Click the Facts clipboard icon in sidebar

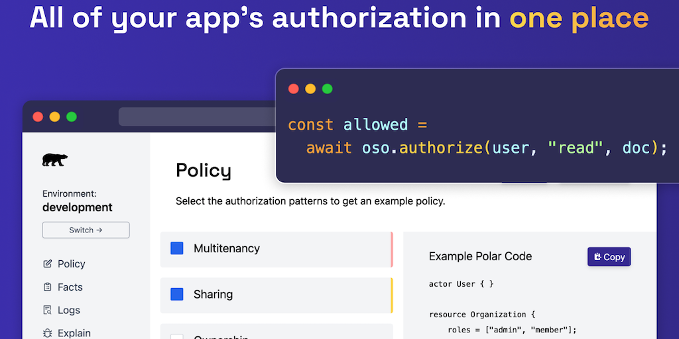point(48,287)
